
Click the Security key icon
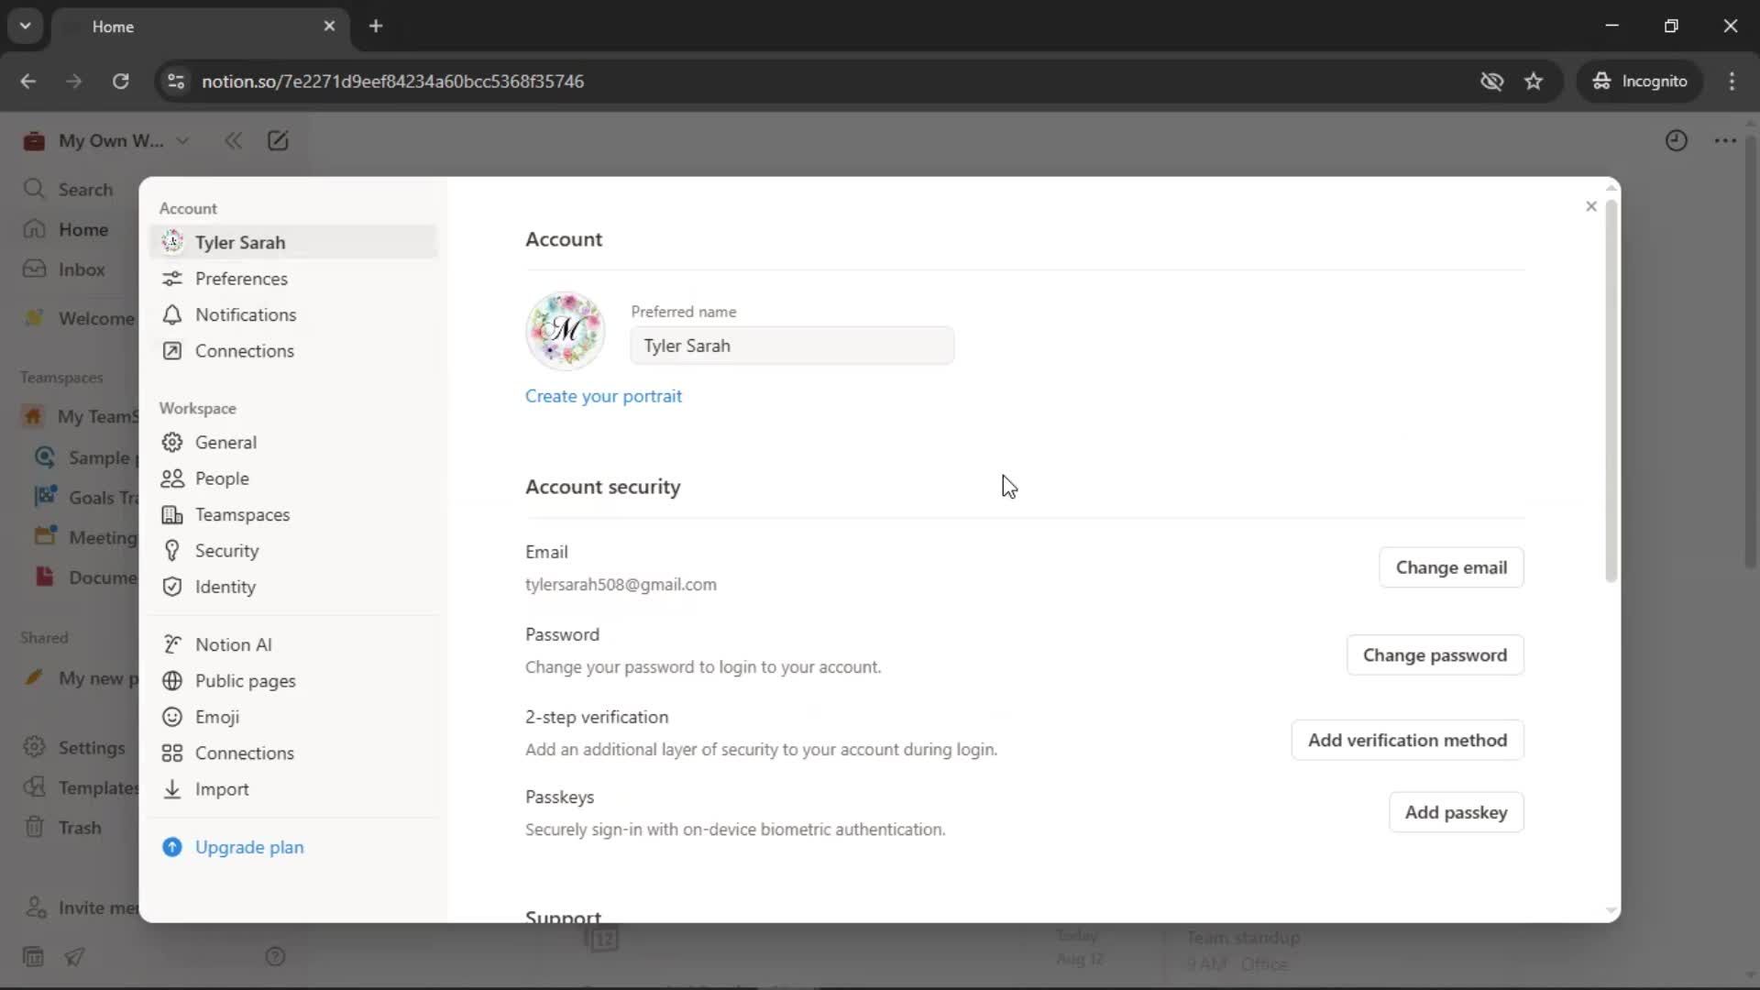(x=172, y=551)
